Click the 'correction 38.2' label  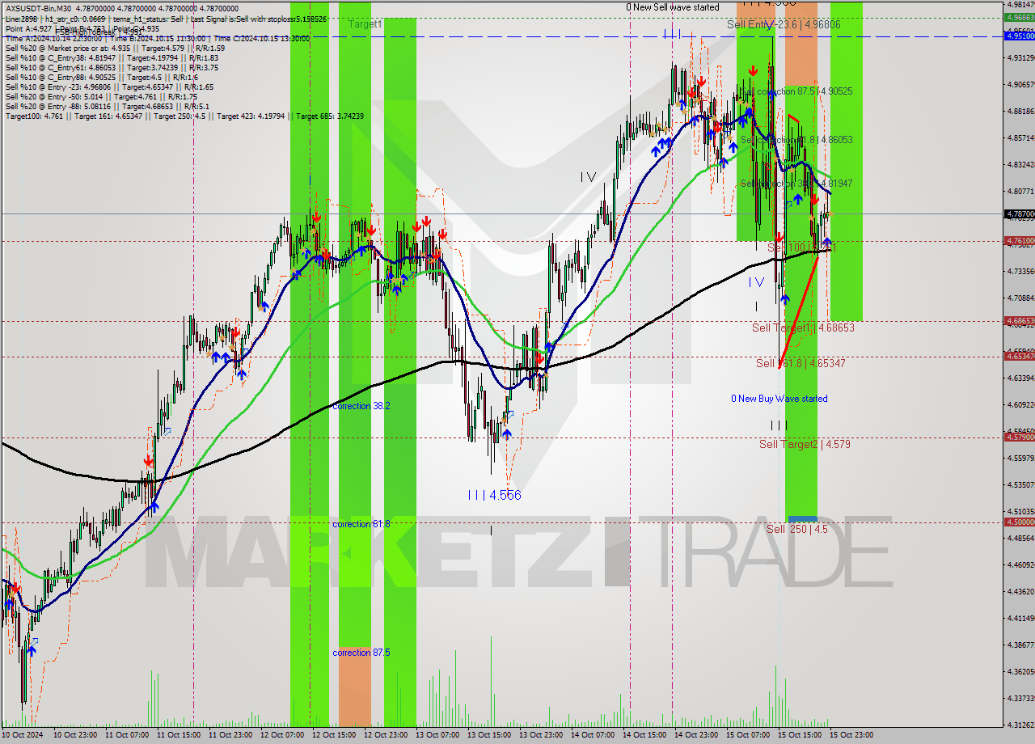click(x=361, y=406)
